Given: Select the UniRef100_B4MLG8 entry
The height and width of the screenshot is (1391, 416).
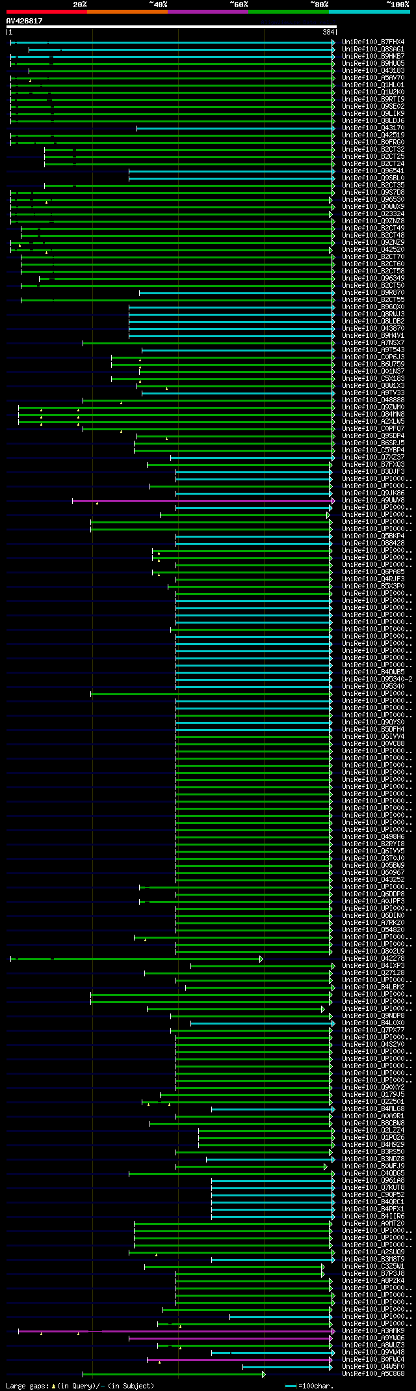Looking at the screenshot, I should pos(373,1109).
